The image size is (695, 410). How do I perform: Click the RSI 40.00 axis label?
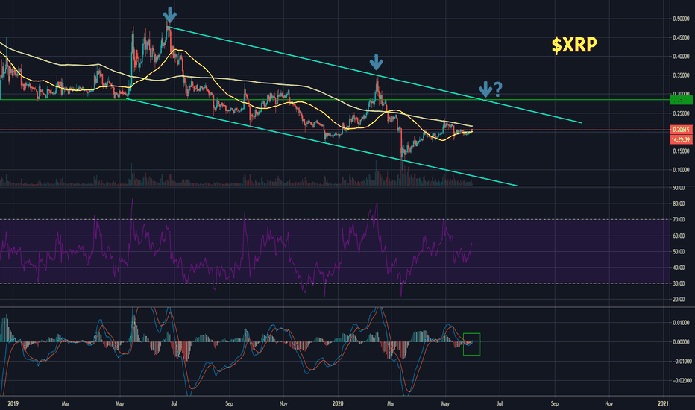(x=679, y=268)
